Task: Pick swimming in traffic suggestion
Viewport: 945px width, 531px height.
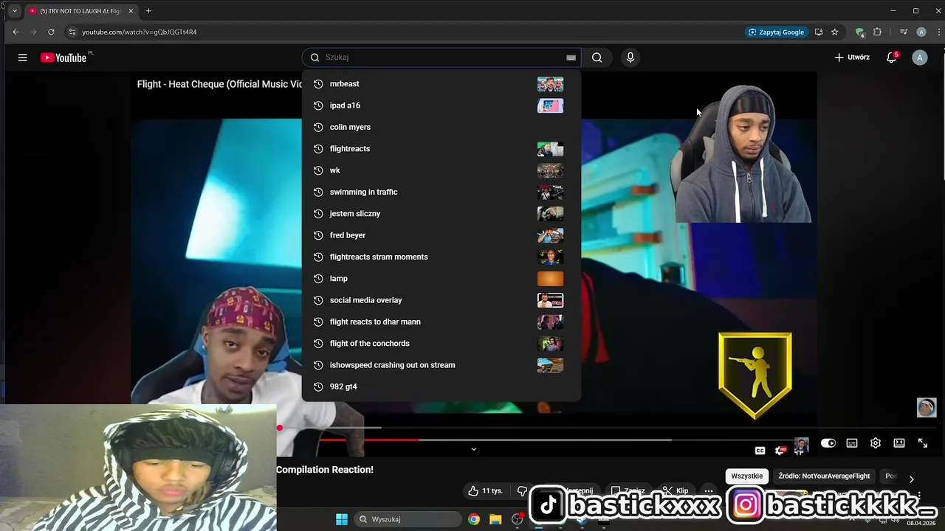Action: pyautogui.click(x=441, y=192)
